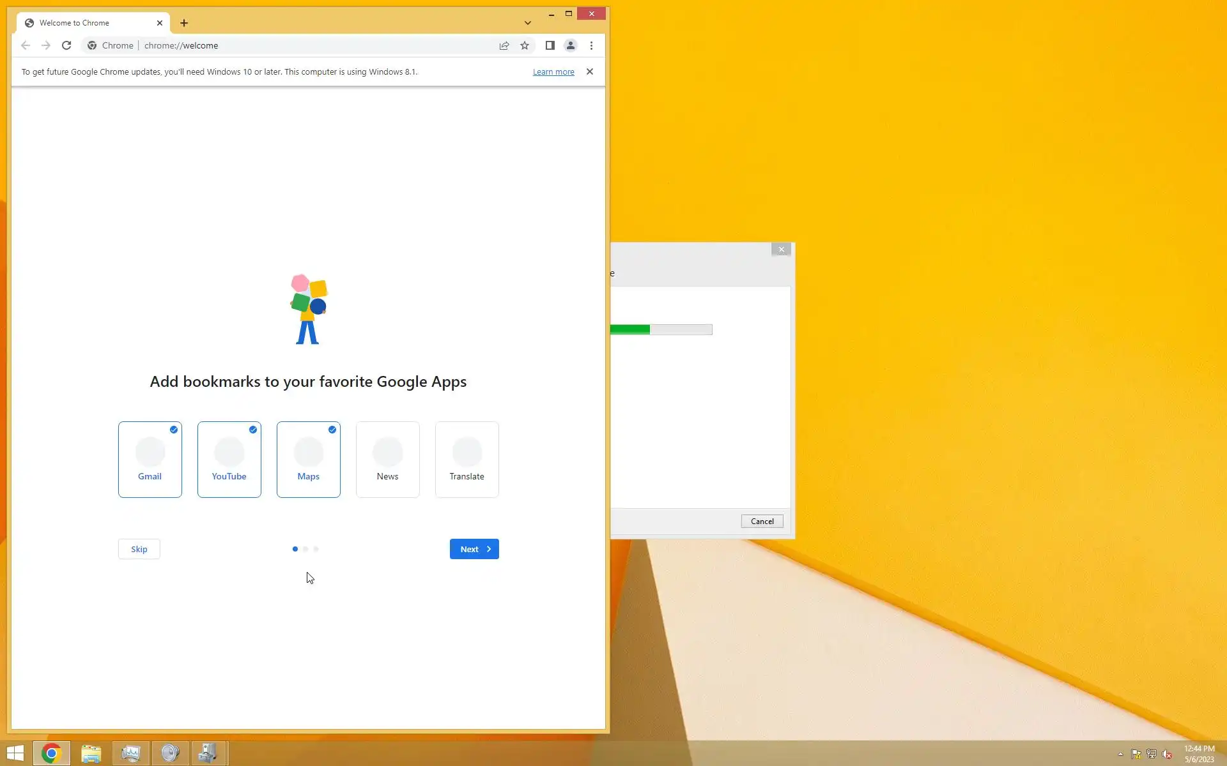Click the Skip button

(x=139, y=549)
